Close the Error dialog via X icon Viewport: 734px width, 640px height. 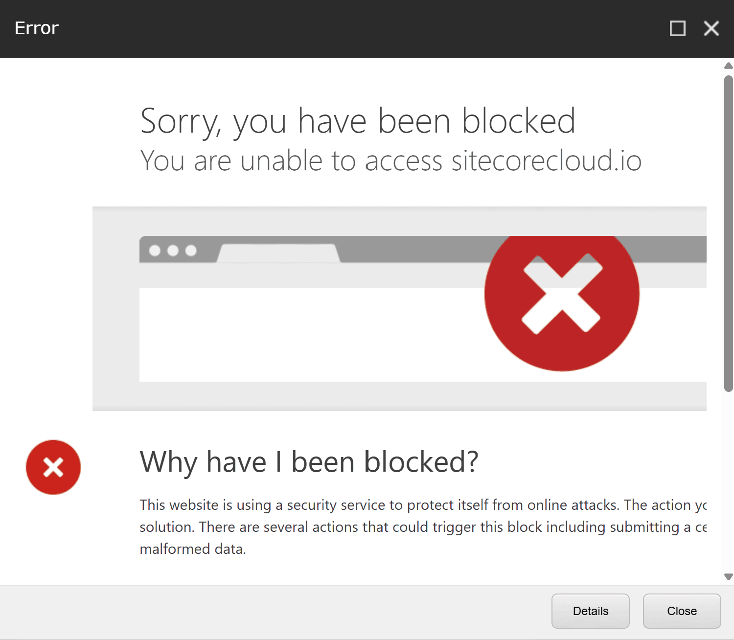(711, 28)
